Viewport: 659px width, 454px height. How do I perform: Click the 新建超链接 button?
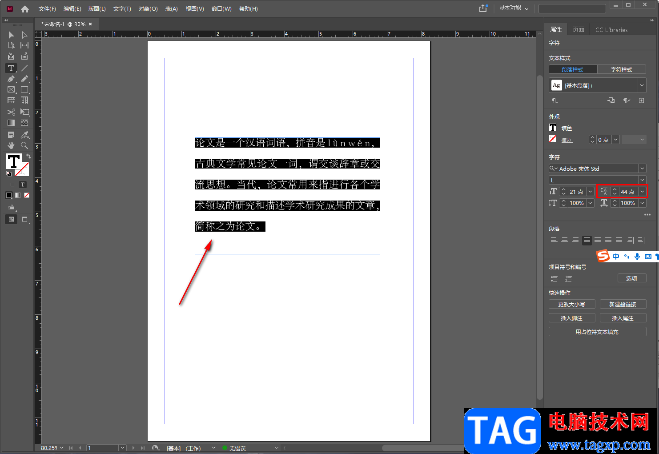pyautogui.click(x=623, y=304)
